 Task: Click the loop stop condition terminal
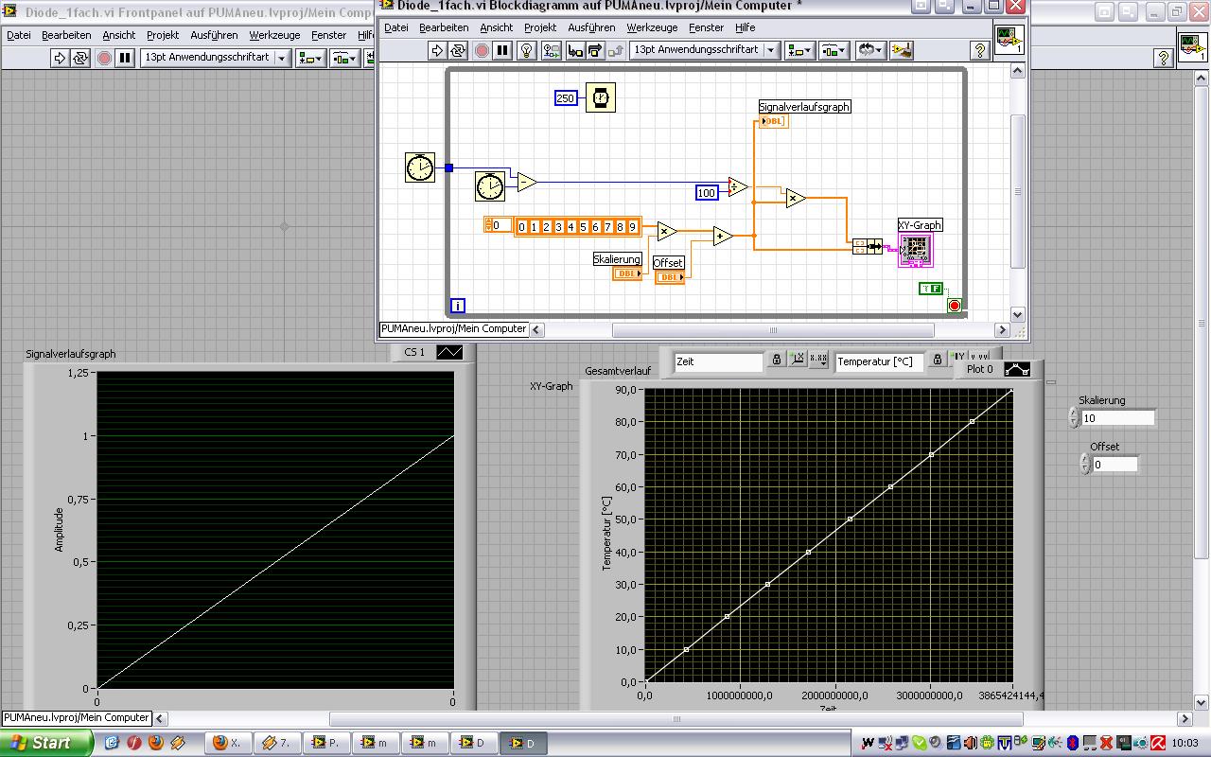click(954, 306)
